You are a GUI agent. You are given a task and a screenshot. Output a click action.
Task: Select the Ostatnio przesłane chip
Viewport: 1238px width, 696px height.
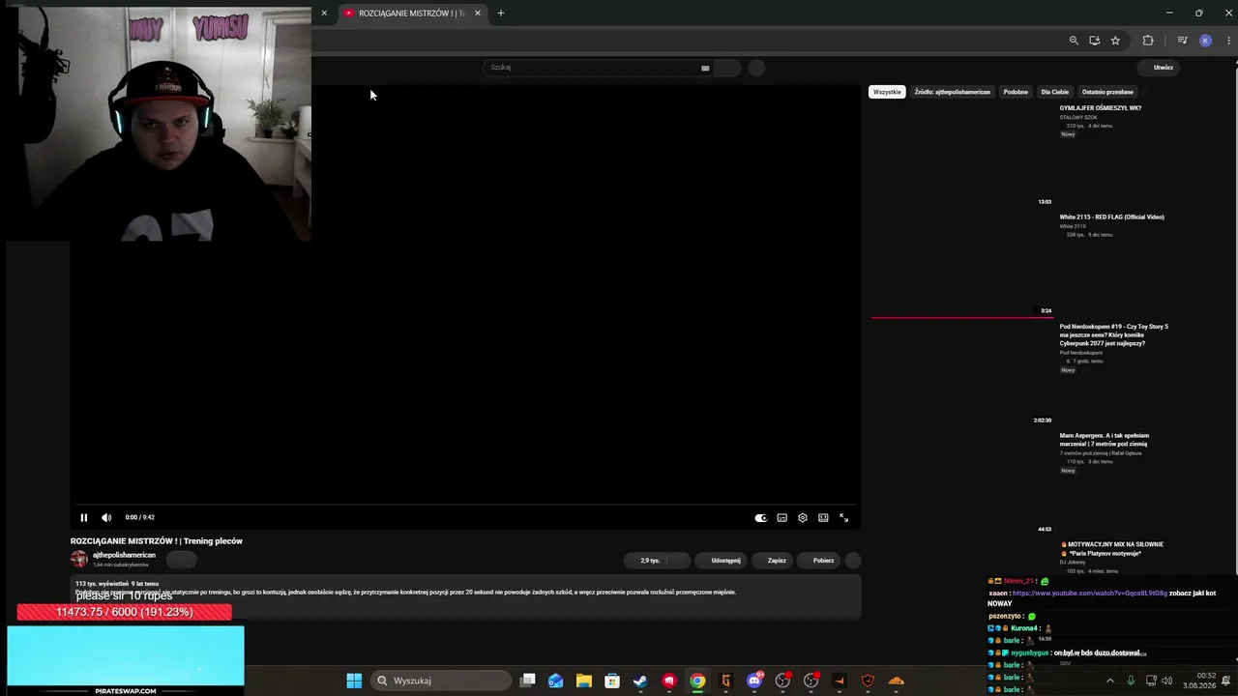point(1107,92)
